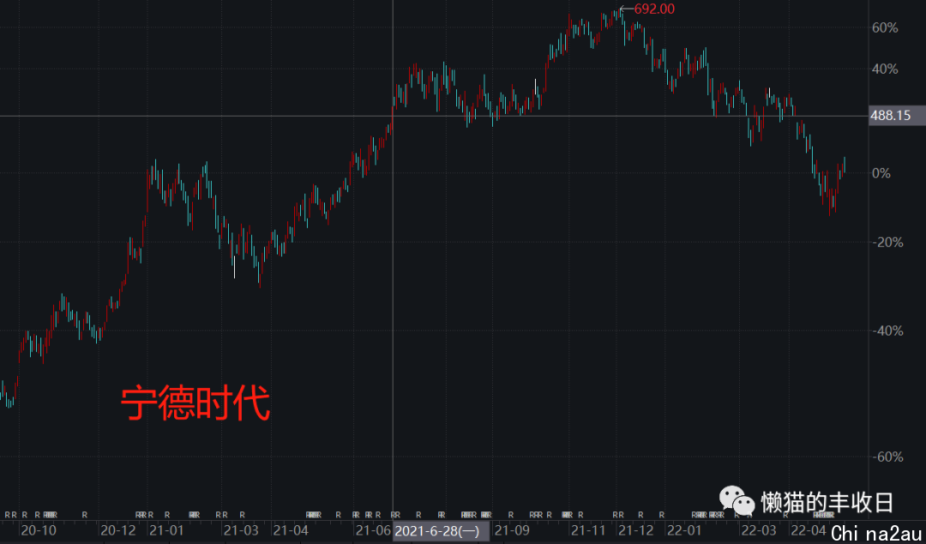Select the 22-04 date axis label
The image size is (926, 544).
tap(809, 529)
